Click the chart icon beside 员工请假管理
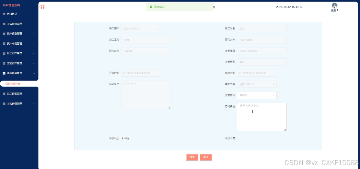 [x=4, y=94]
